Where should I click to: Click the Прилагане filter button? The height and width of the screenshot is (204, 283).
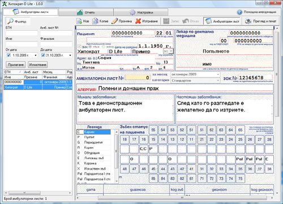pos(16,64)
